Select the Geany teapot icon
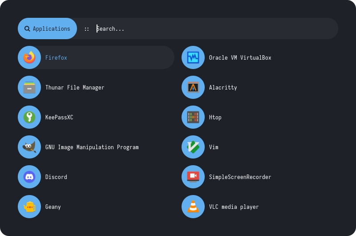 click(29, 207)
